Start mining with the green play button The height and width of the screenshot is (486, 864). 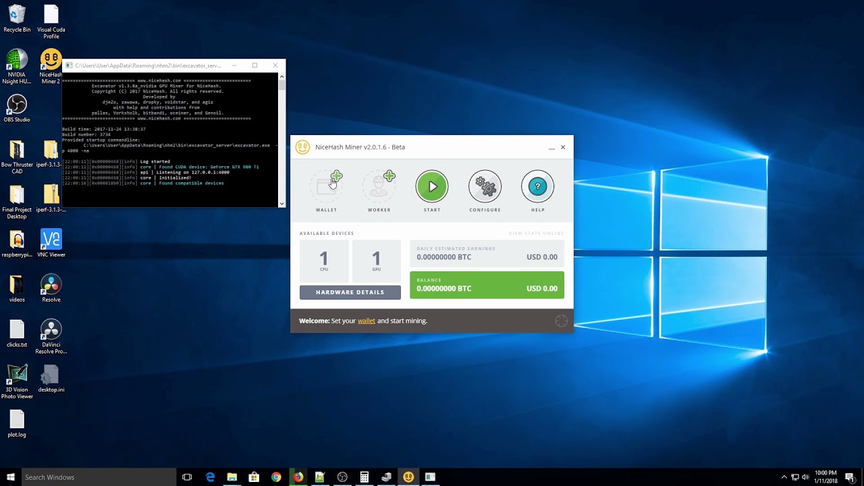[432, 187]
